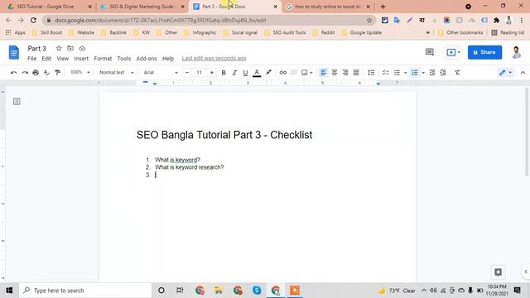Bookmark this page with the star icon

[369, 20]
